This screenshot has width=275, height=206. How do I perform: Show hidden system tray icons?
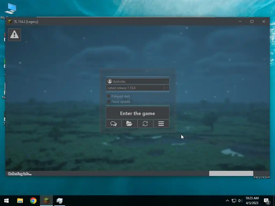[227, 201]
